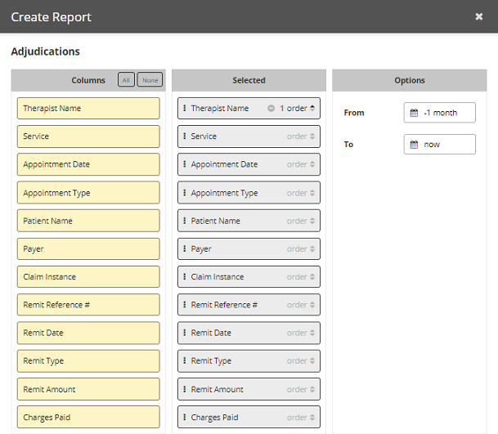This screenshot has height=434, width=498.
Task: Click drag handle of selected Appointment Type
Action: [185, 192]
